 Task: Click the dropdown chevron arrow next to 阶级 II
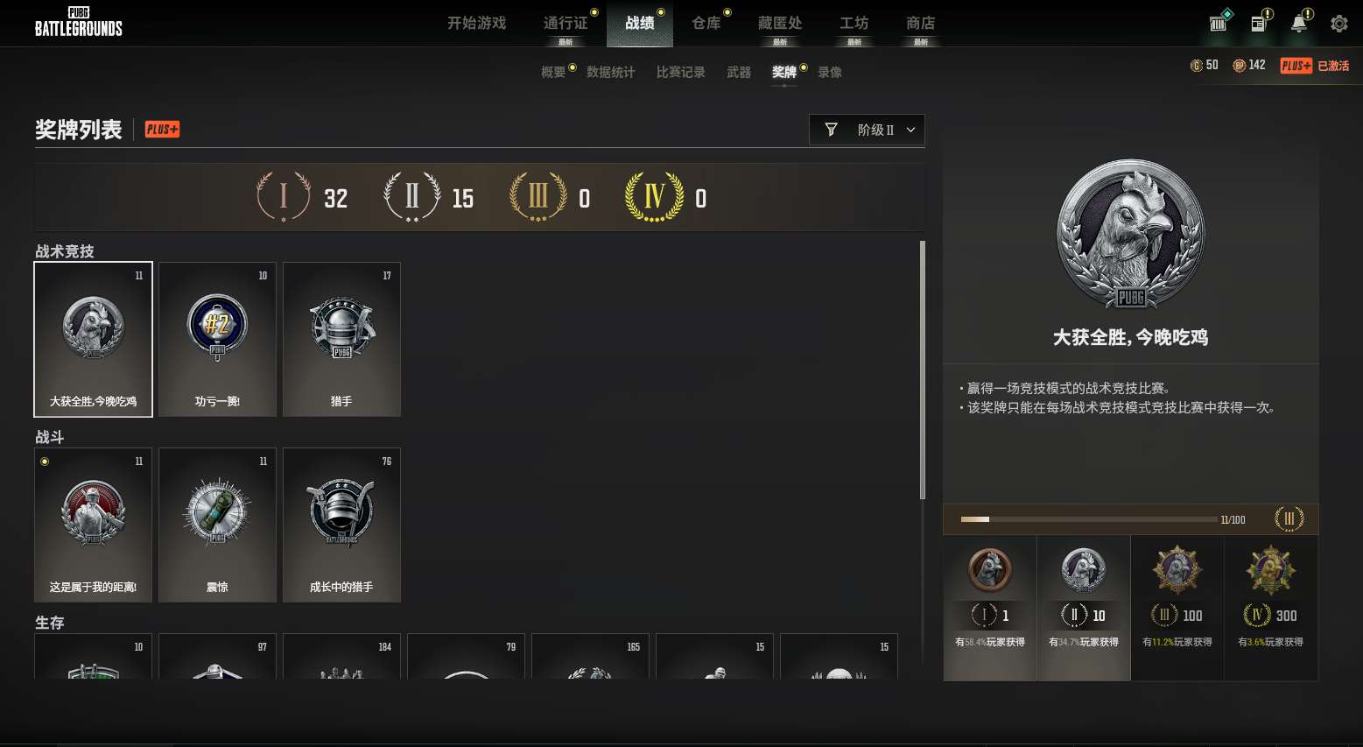[910, 130]
